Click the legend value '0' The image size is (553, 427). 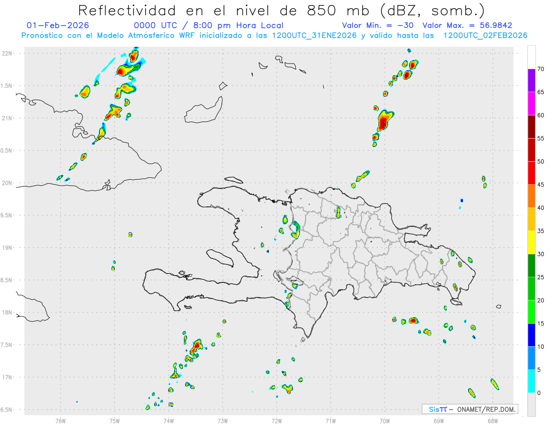(539, 393)
